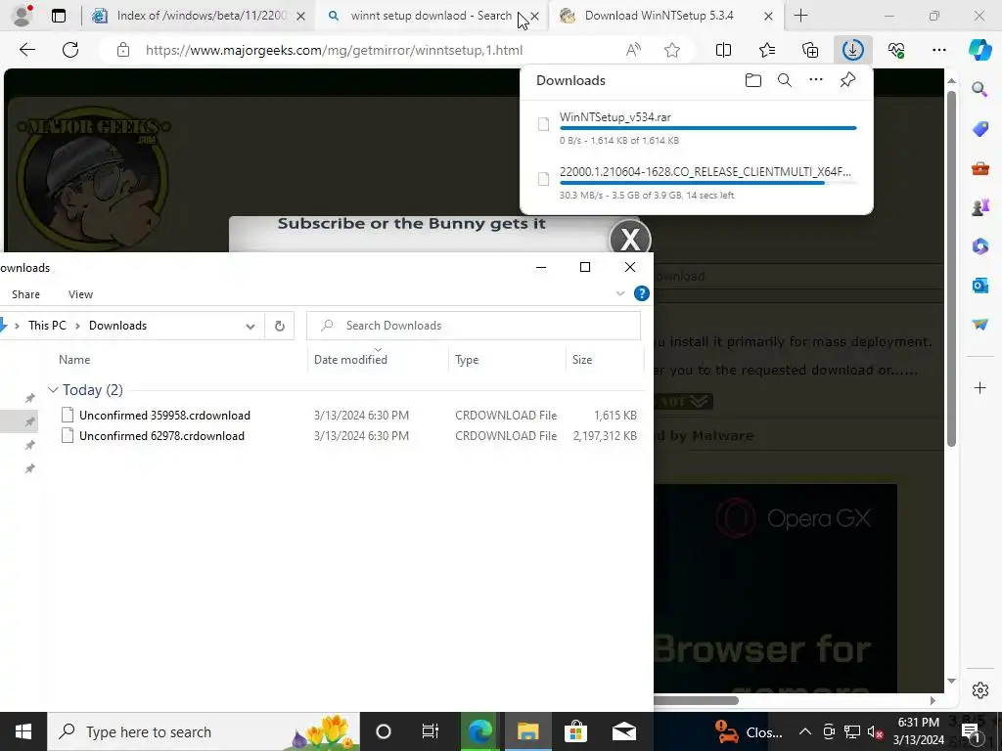Open the Share ribbon tab in Explorer
The image size is (1002, 751).
tap(25, 294)
